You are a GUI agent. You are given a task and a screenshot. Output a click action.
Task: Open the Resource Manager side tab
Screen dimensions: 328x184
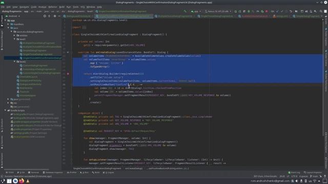(2, 40)
